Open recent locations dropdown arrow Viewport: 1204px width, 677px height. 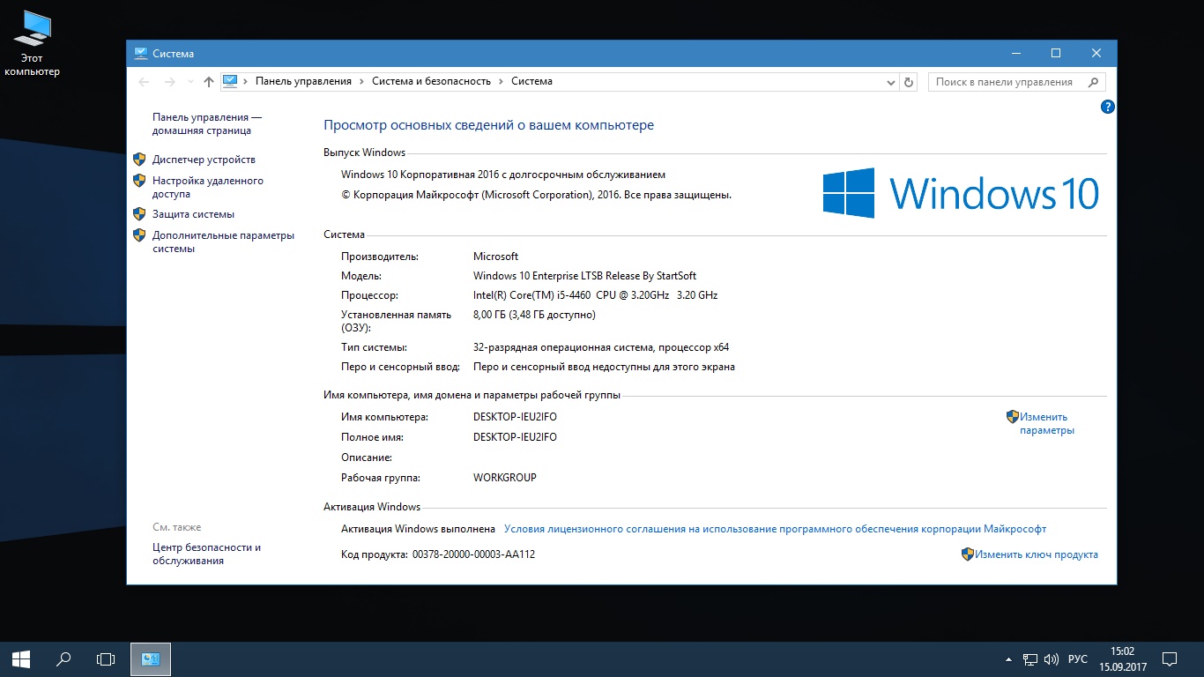coord(190,82)
